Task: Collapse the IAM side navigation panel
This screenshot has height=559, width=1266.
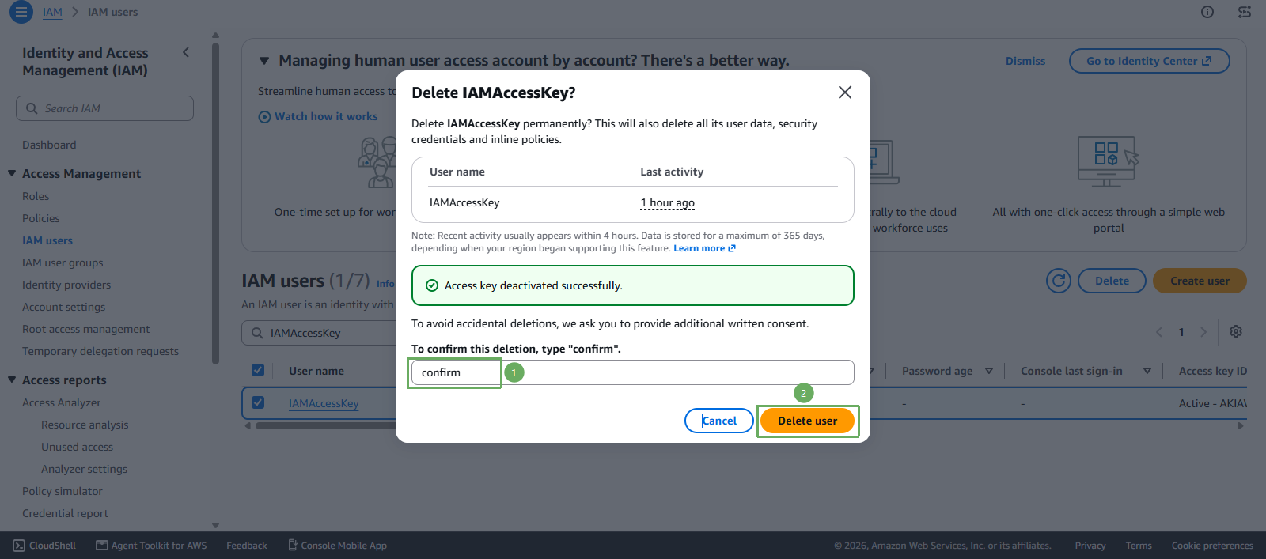Action: [x=186, y=52]
